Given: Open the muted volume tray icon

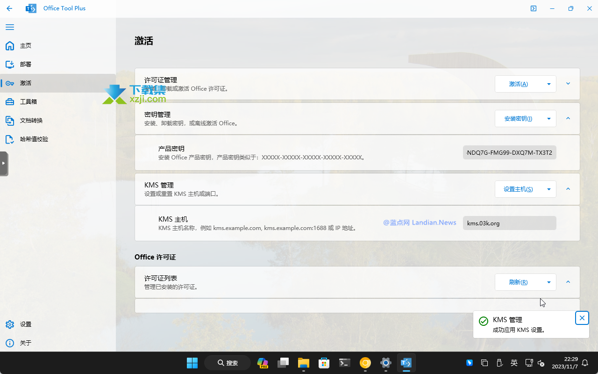Looking at the screenshot, I should pyautogui.click(x=541, y=363).
